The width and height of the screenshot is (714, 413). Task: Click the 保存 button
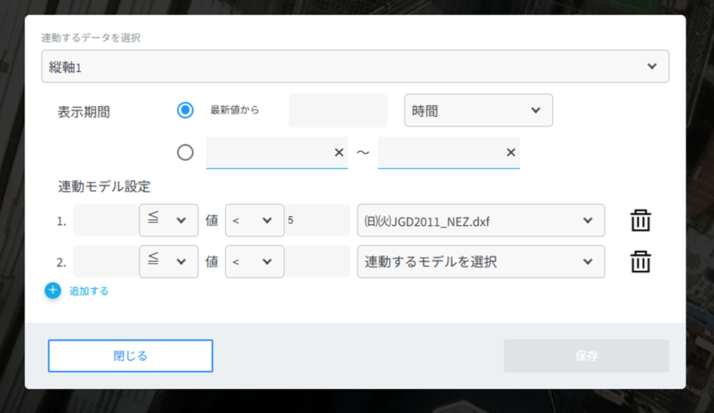[x=586, y=355]
